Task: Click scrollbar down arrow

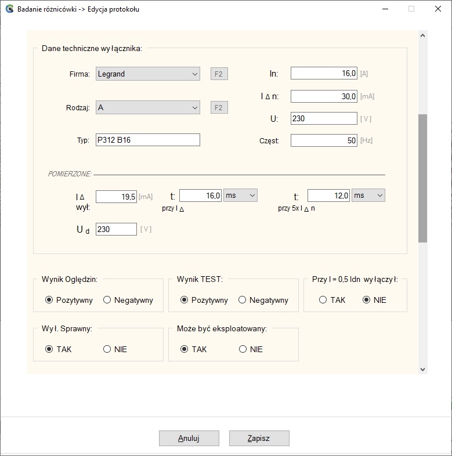Action: pos(422,369)
